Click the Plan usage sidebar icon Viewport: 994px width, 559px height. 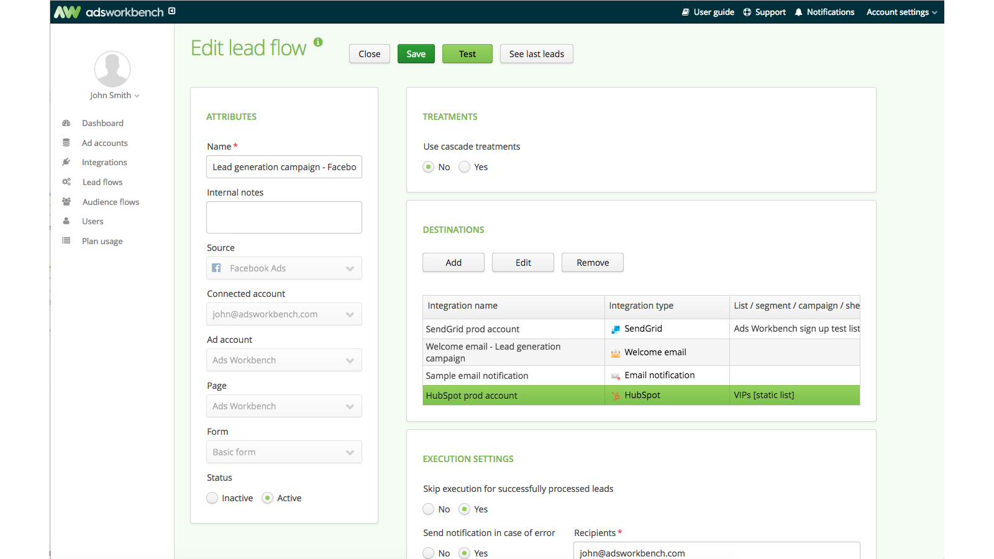coord(66,241)
